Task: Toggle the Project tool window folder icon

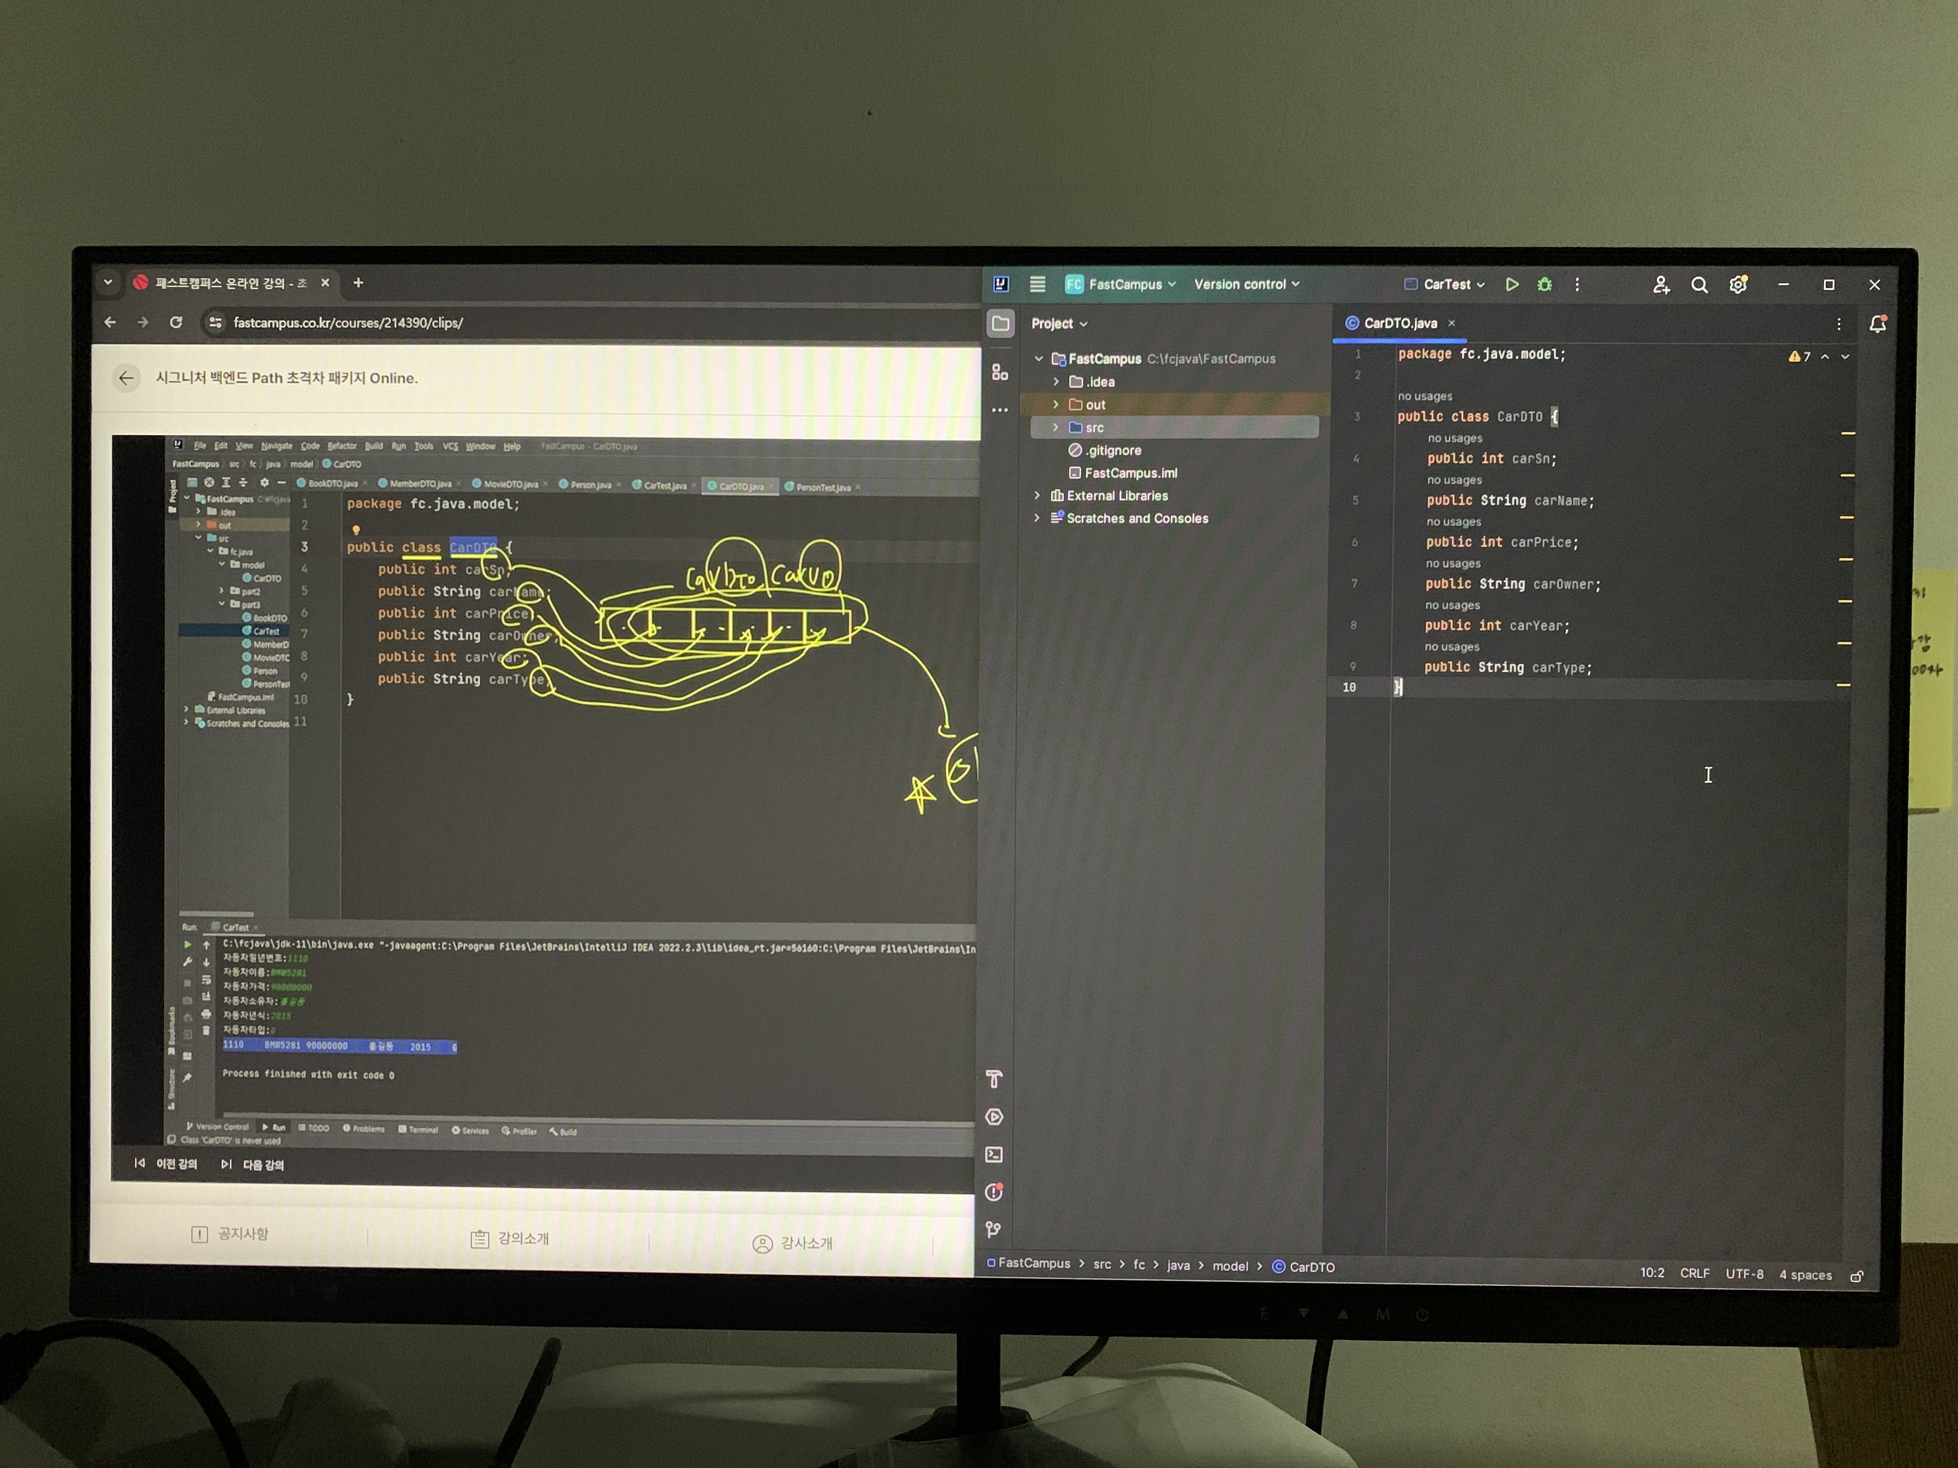Action: pyautogui.click(x=1000, y=324)
